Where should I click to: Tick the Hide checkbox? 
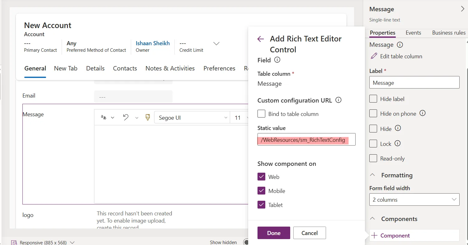373,128
